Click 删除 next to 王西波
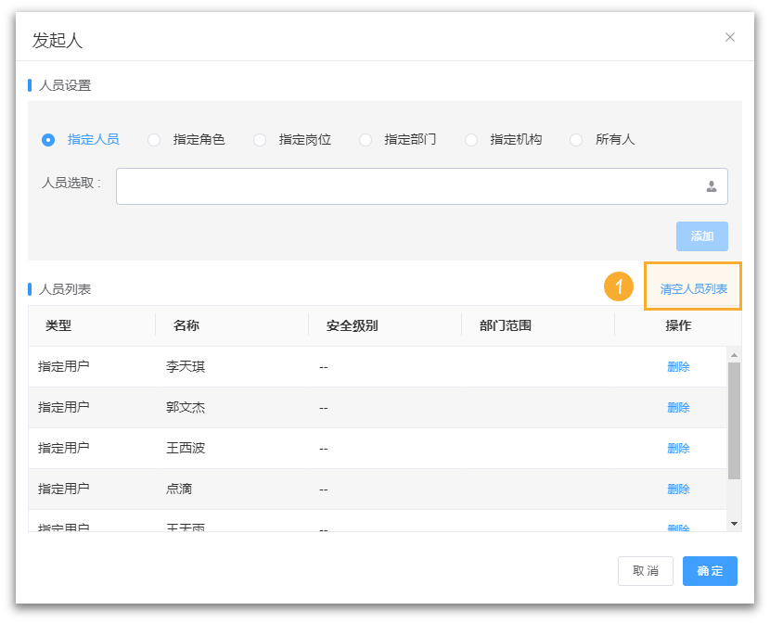 pyautogui.click(x=678, y=448)
